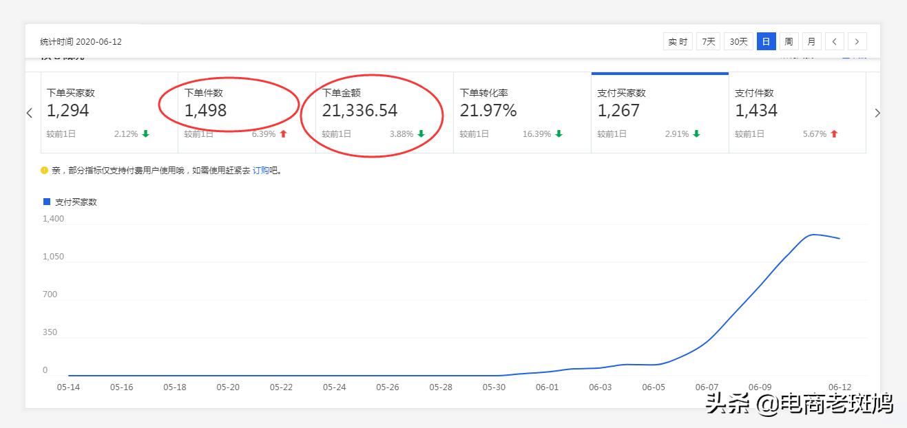Click the previous date arrow button

[834, 41]
